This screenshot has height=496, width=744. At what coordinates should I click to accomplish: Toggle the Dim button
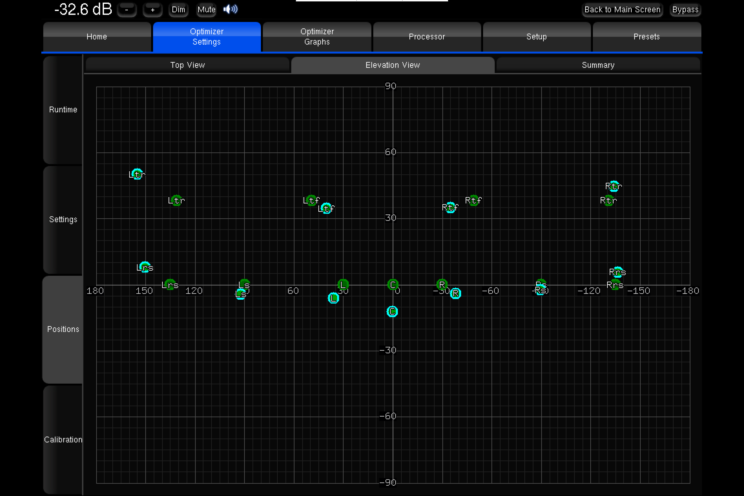(x=179, y=10)
